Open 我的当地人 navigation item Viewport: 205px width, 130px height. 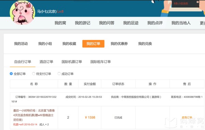(x=181, y=23)
